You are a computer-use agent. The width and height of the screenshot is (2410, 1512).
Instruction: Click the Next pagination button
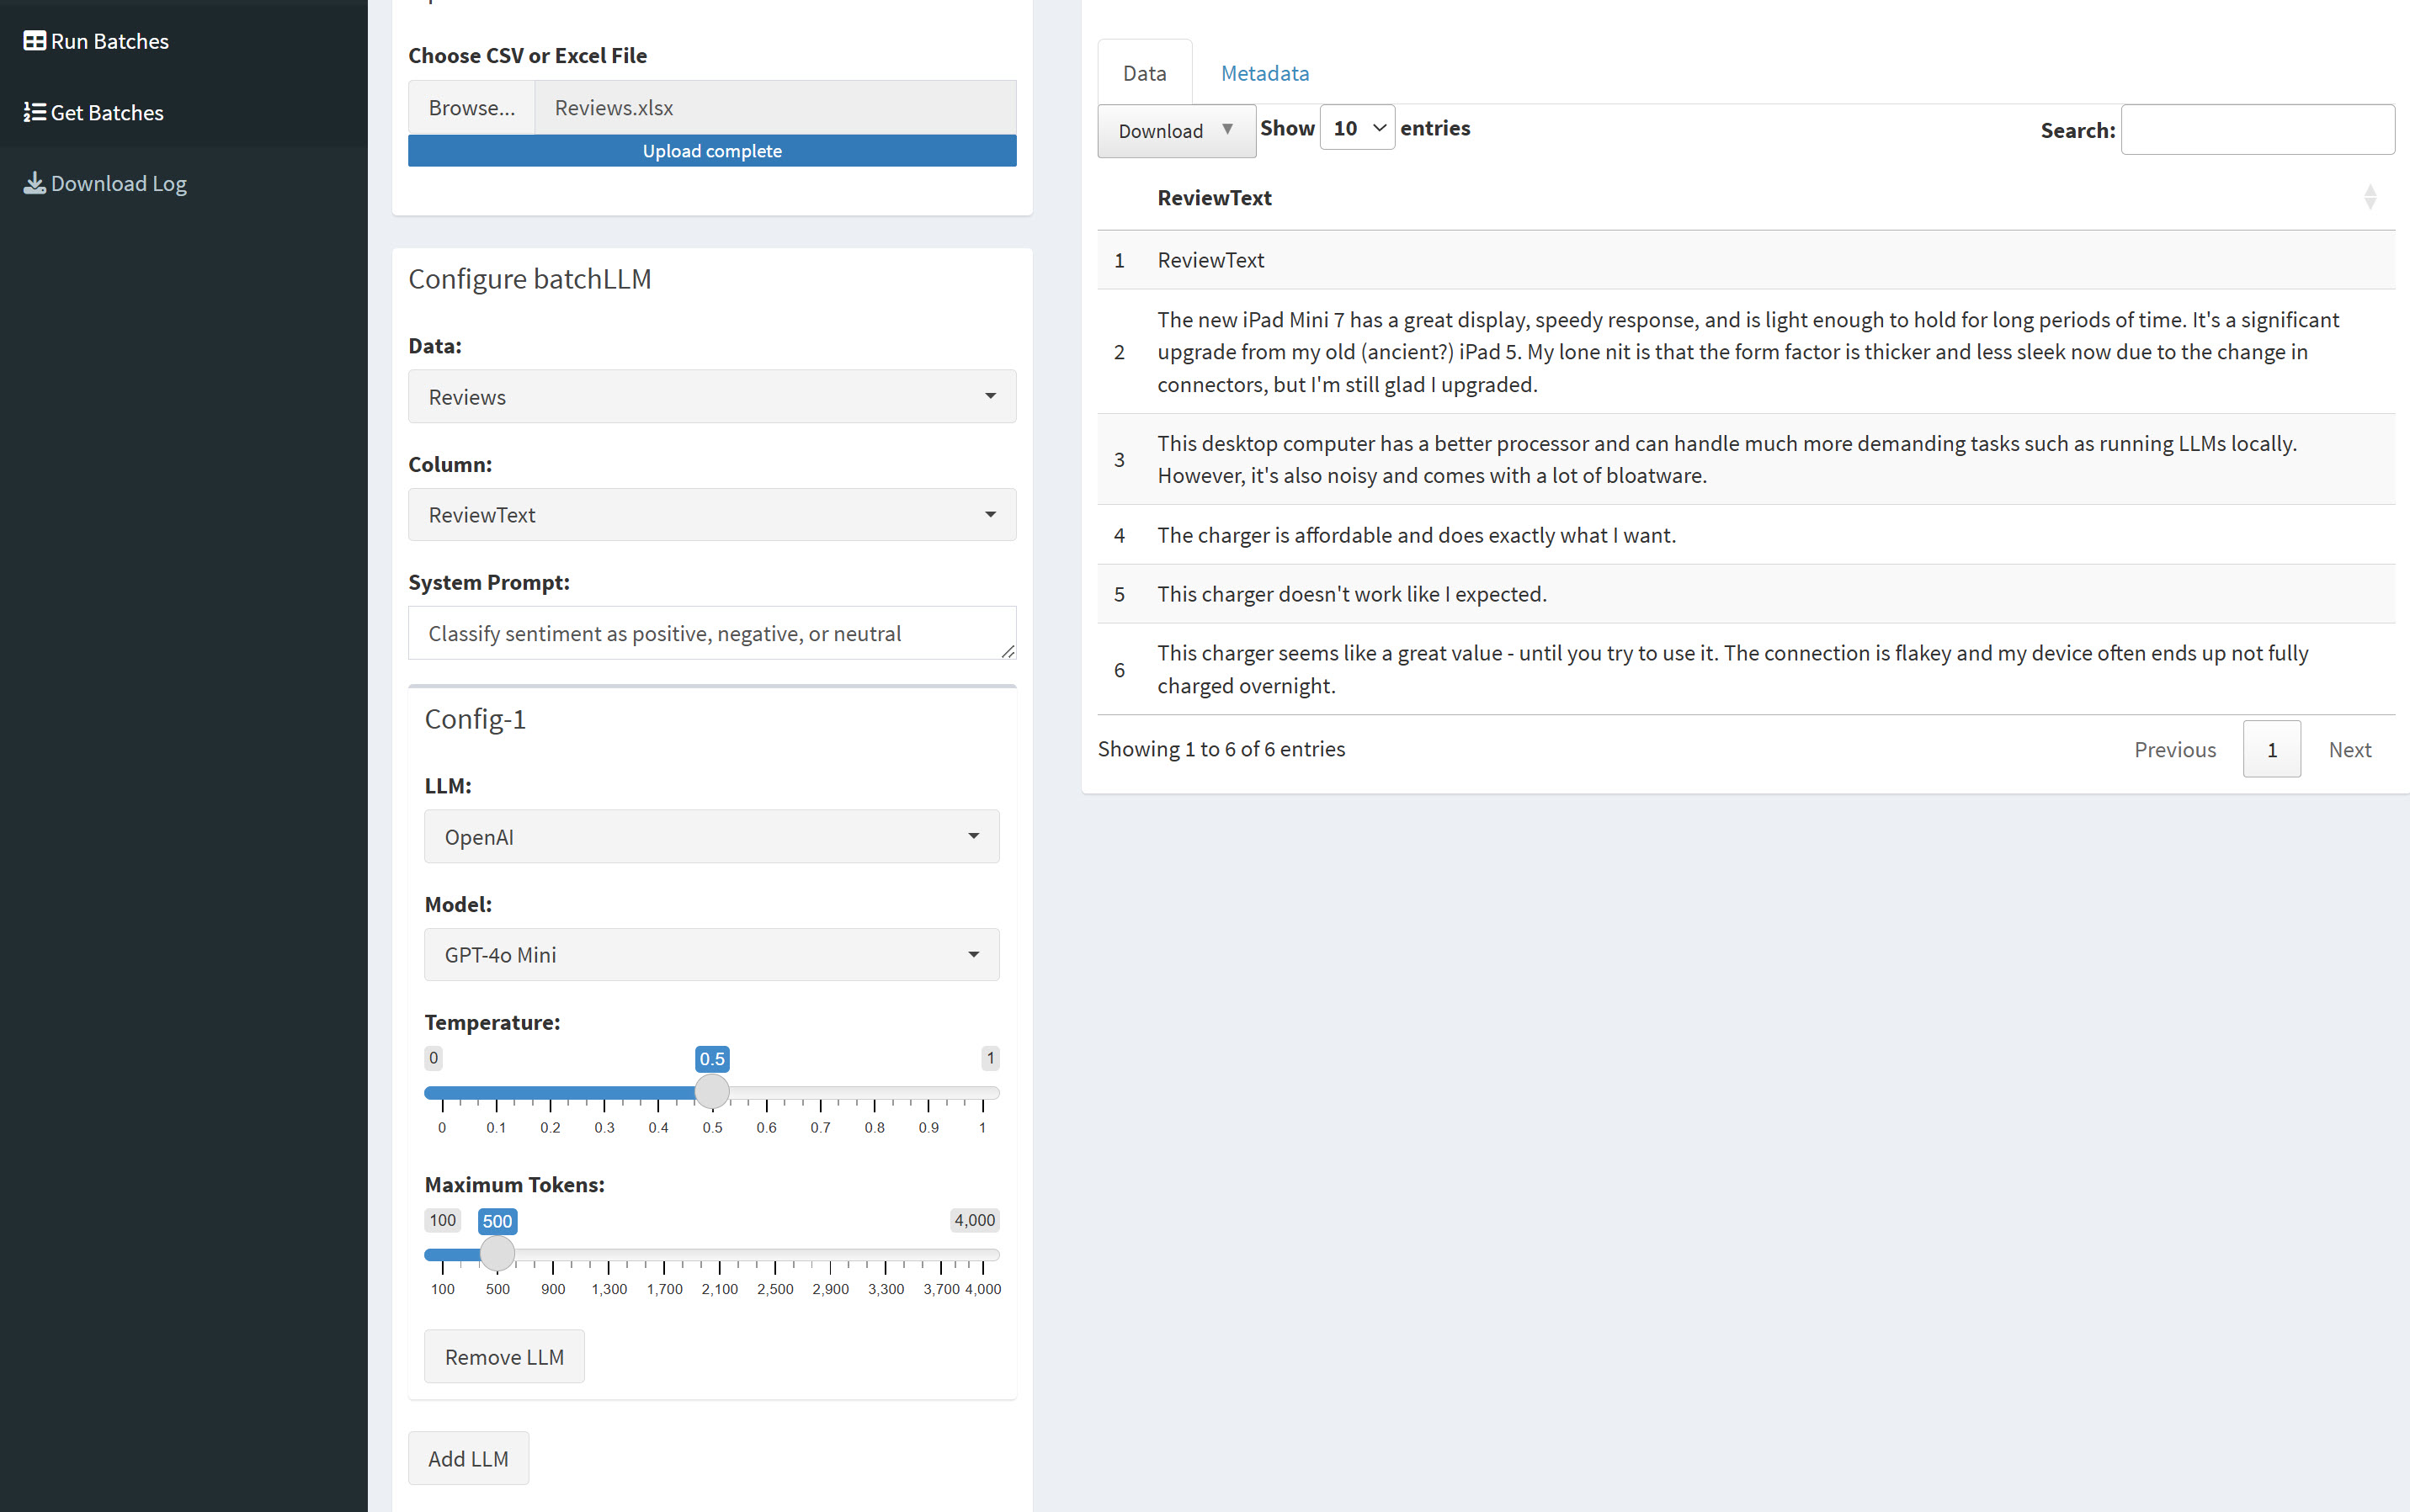pyautogui.click(x=2351, y=749)
